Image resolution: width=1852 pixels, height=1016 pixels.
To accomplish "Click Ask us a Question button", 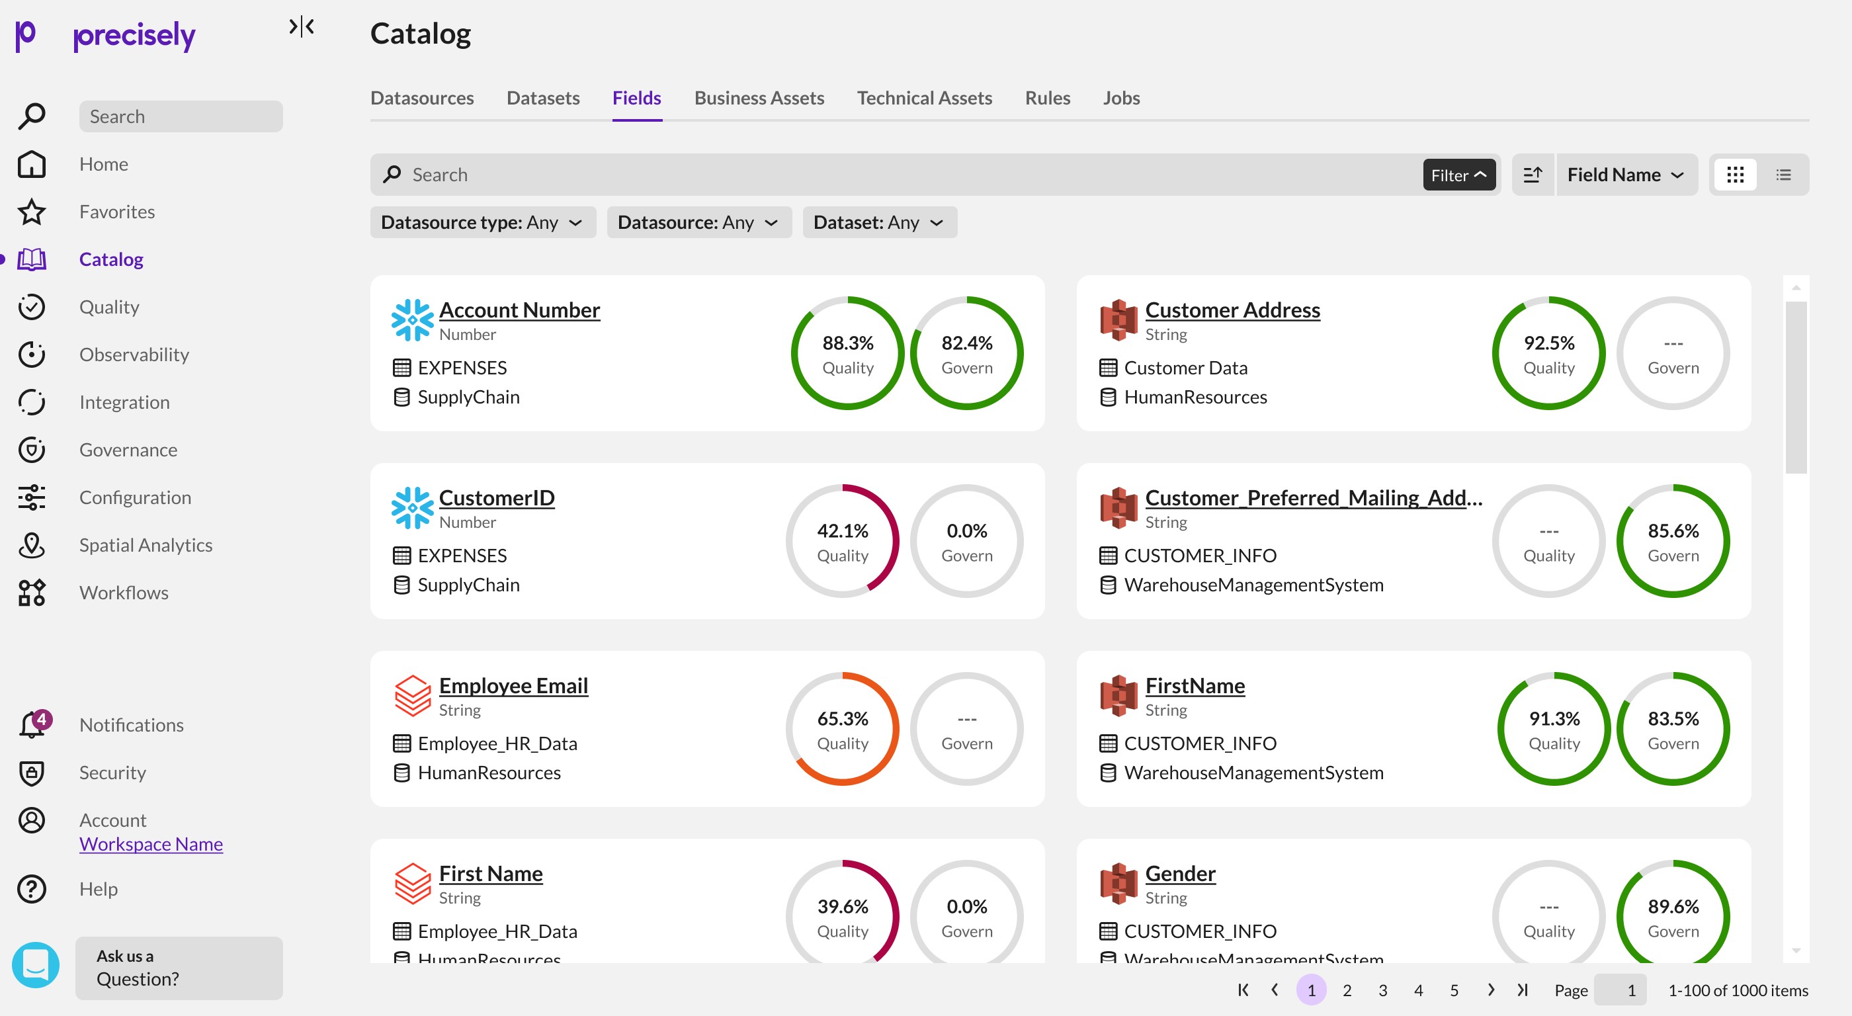I will tap(179, 968).
